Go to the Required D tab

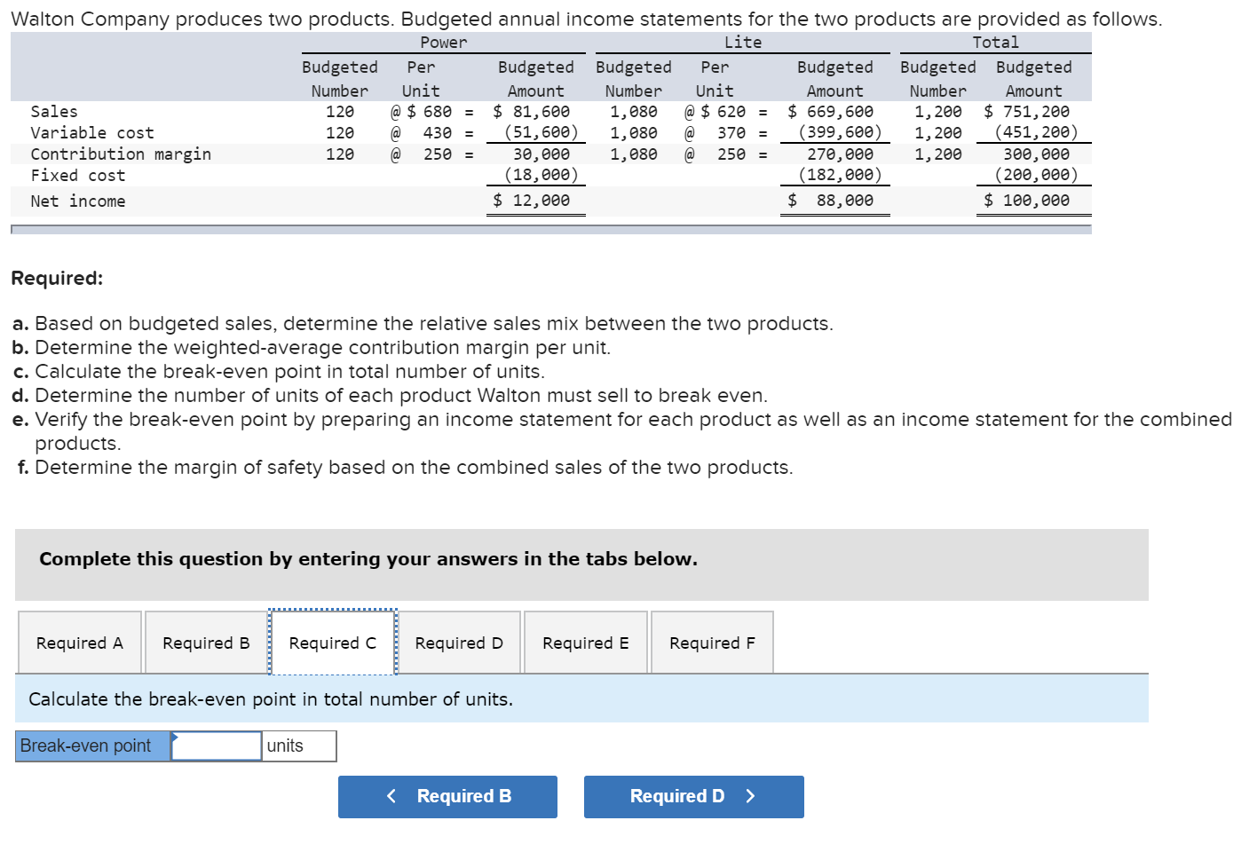459,643
